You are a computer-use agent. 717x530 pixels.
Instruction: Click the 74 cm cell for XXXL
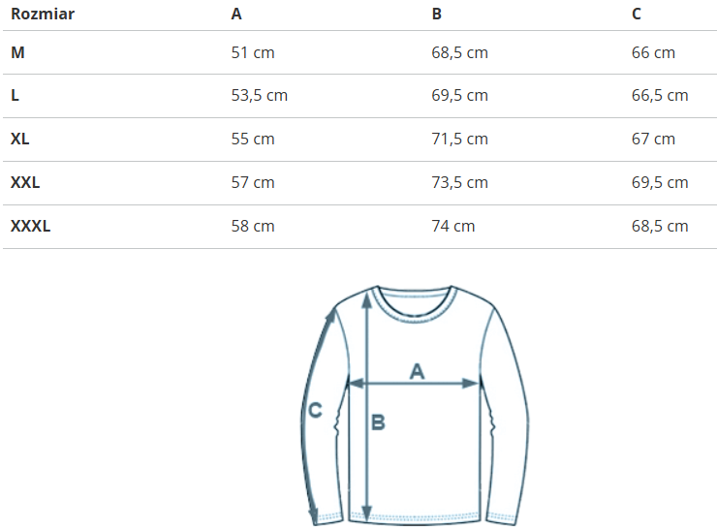coord(452,226)
